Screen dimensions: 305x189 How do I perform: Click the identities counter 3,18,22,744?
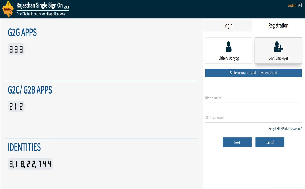point(30,164)
